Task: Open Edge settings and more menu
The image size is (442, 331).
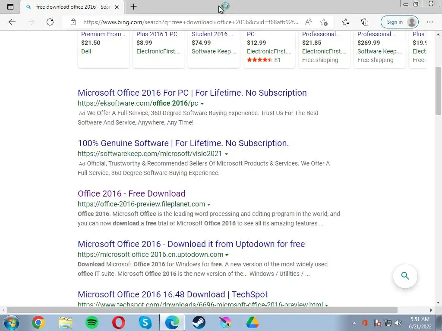Action: coord(429,22)
